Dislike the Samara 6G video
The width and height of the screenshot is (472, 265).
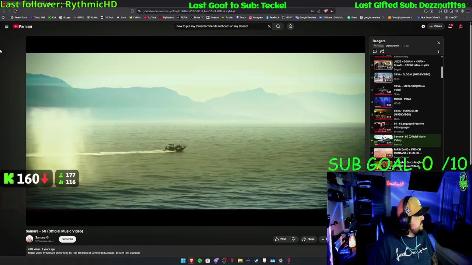click(x=294, y=239)
